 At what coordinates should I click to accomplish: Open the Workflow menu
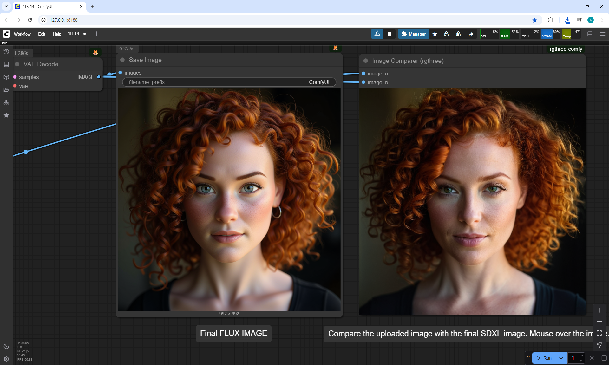coord(22,34)
